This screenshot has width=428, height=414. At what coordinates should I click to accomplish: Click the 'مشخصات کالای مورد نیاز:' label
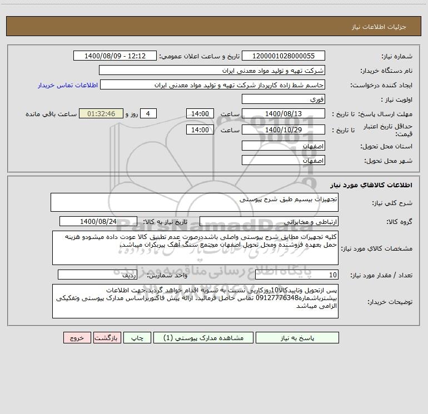click(377, 248)
